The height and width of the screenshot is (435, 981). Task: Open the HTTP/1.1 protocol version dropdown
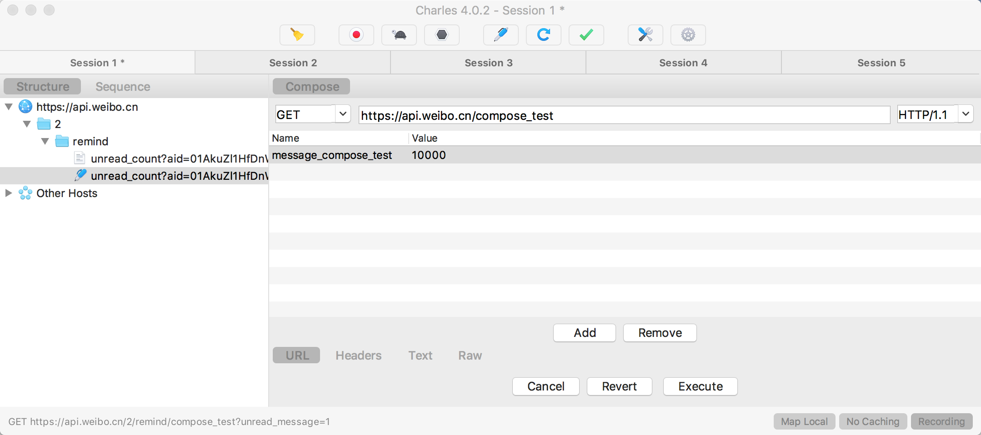click(x=966, y=114)
